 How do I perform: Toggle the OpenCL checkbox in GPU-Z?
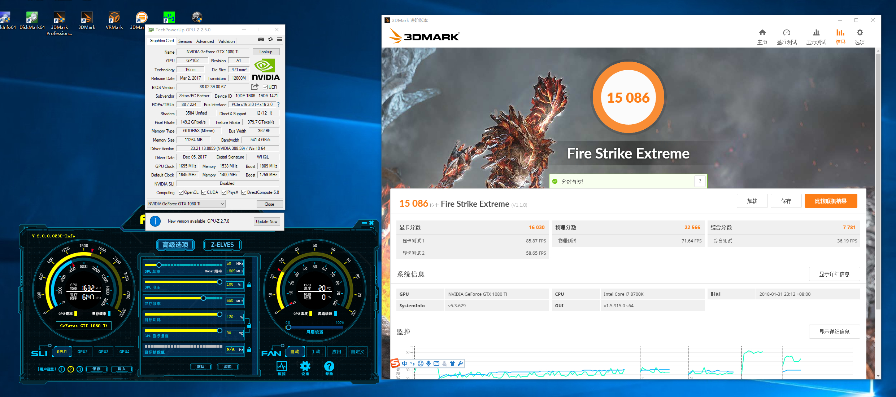tap(181, 192)
